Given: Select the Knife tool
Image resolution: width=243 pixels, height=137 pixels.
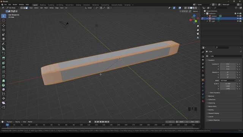Looking at the screenshot, I should [3, 76].
